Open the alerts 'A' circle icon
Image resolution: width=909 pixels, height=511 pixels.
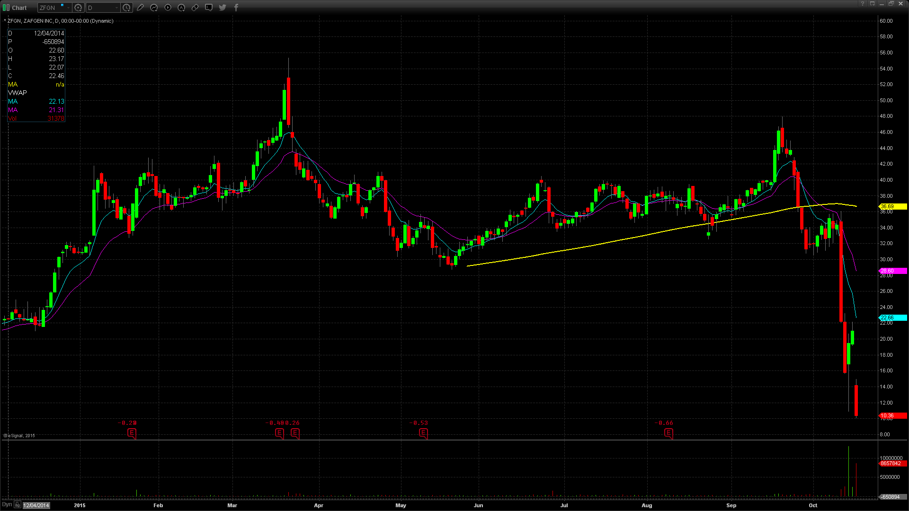(x=181, y=8)
